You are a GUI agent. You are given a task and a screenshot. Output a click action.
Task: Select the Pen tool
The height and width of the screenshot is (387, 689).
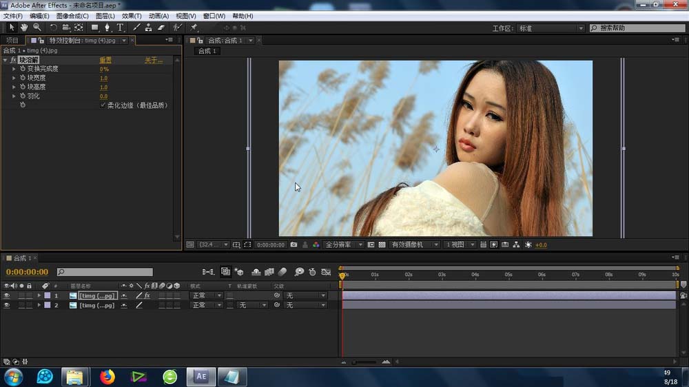point(107,28)
